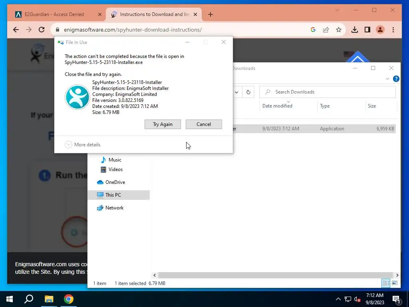Click the SpyHunter installer icon in dialog
This screenshot has height=307, width=409.
click(77, 97)
